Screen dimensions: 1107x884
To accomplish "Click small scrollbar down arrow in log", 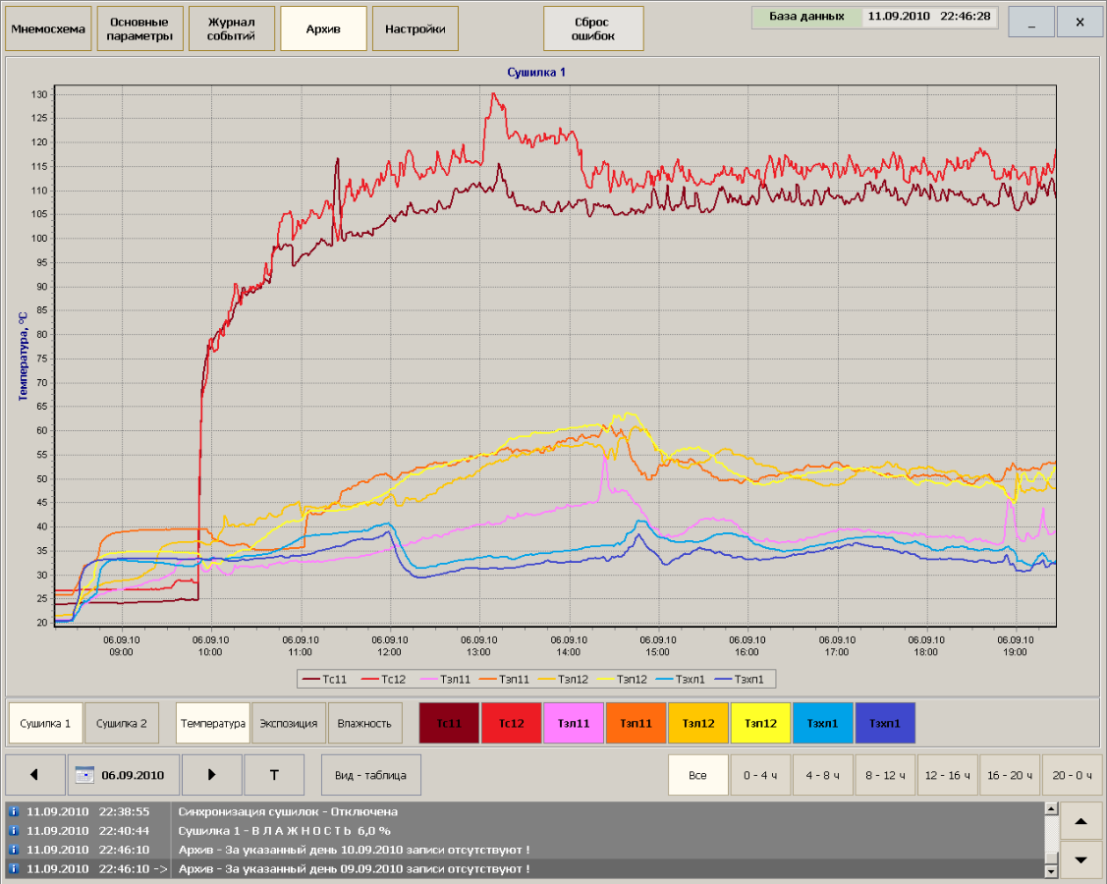I will pyautogui.click(x=1051, y=870).
